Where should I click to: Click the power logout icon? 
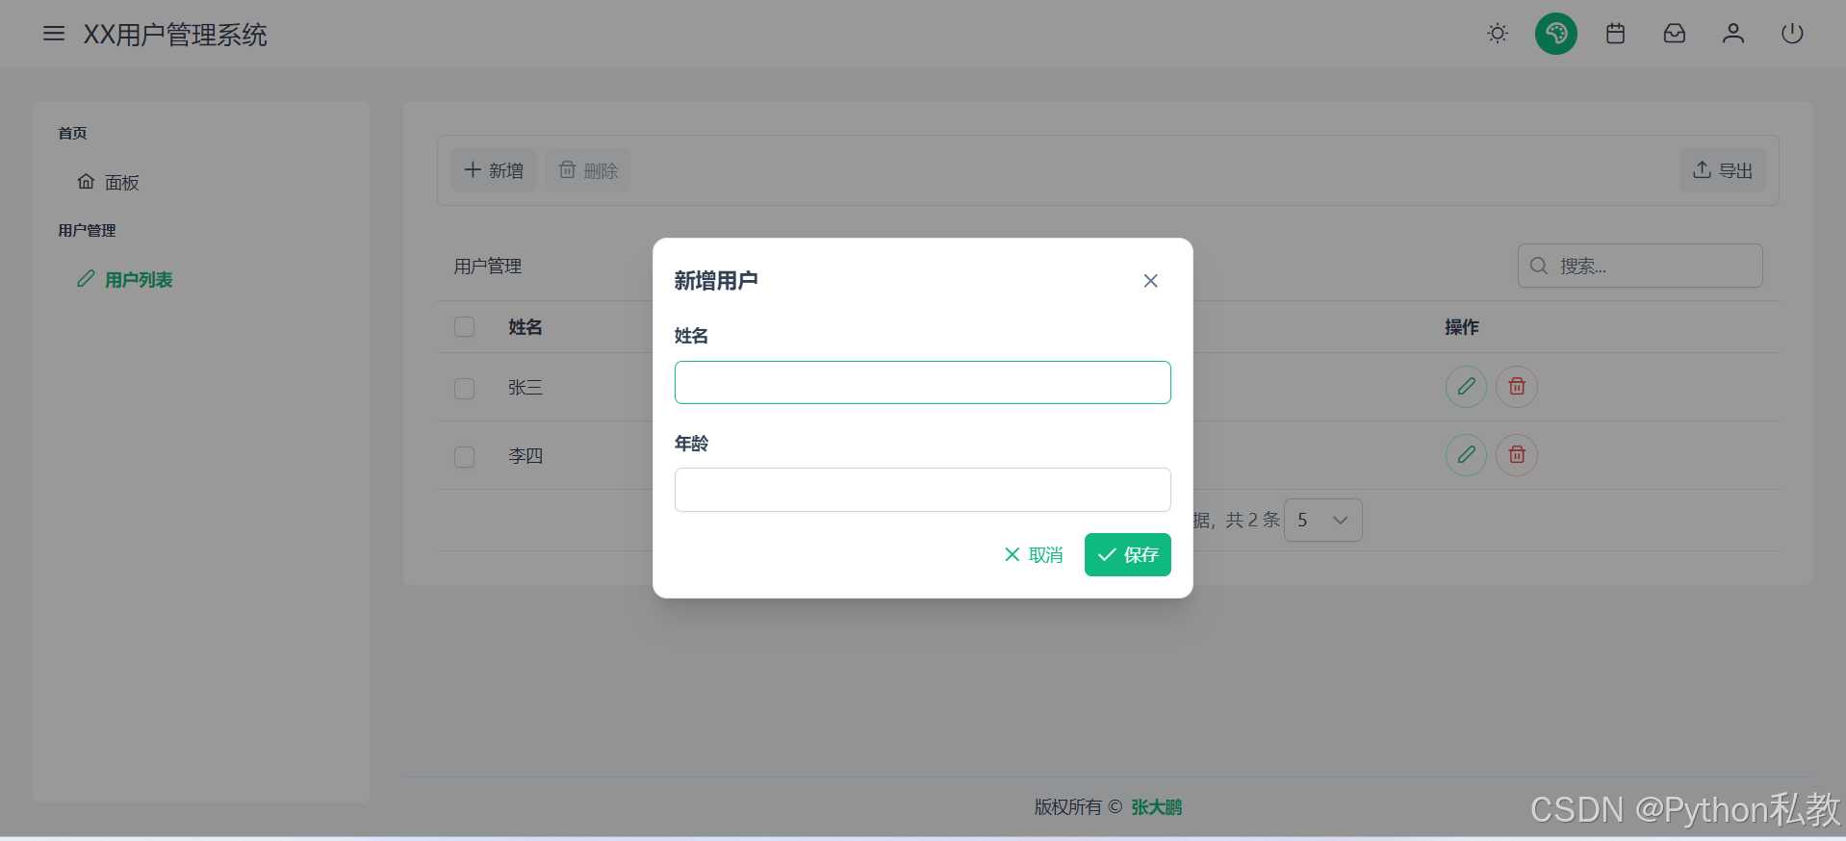tap(1792, 34)
